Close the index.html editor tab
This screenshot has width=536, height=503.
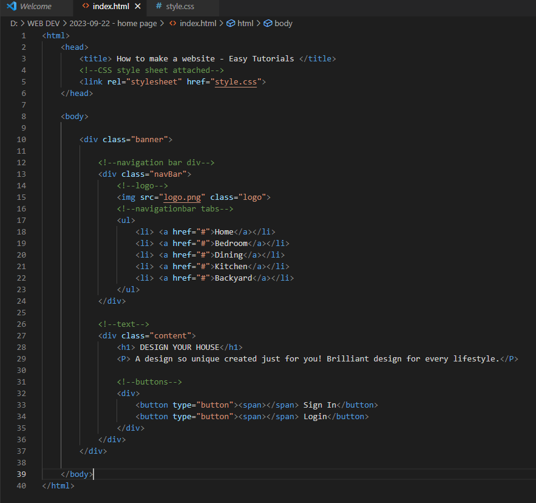point(138,7)
